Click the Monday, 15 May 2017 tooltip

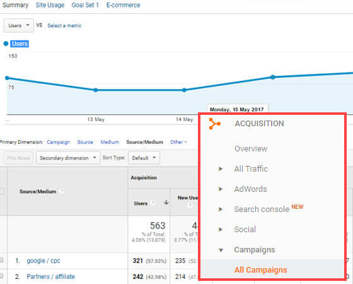click(x=237, y=109)
